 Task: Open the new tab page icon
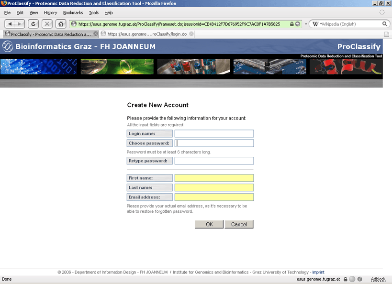[386, 34]
